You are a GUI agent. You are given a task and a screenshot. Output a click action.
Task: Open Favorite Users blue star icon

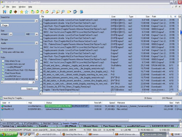coord(26,12)
